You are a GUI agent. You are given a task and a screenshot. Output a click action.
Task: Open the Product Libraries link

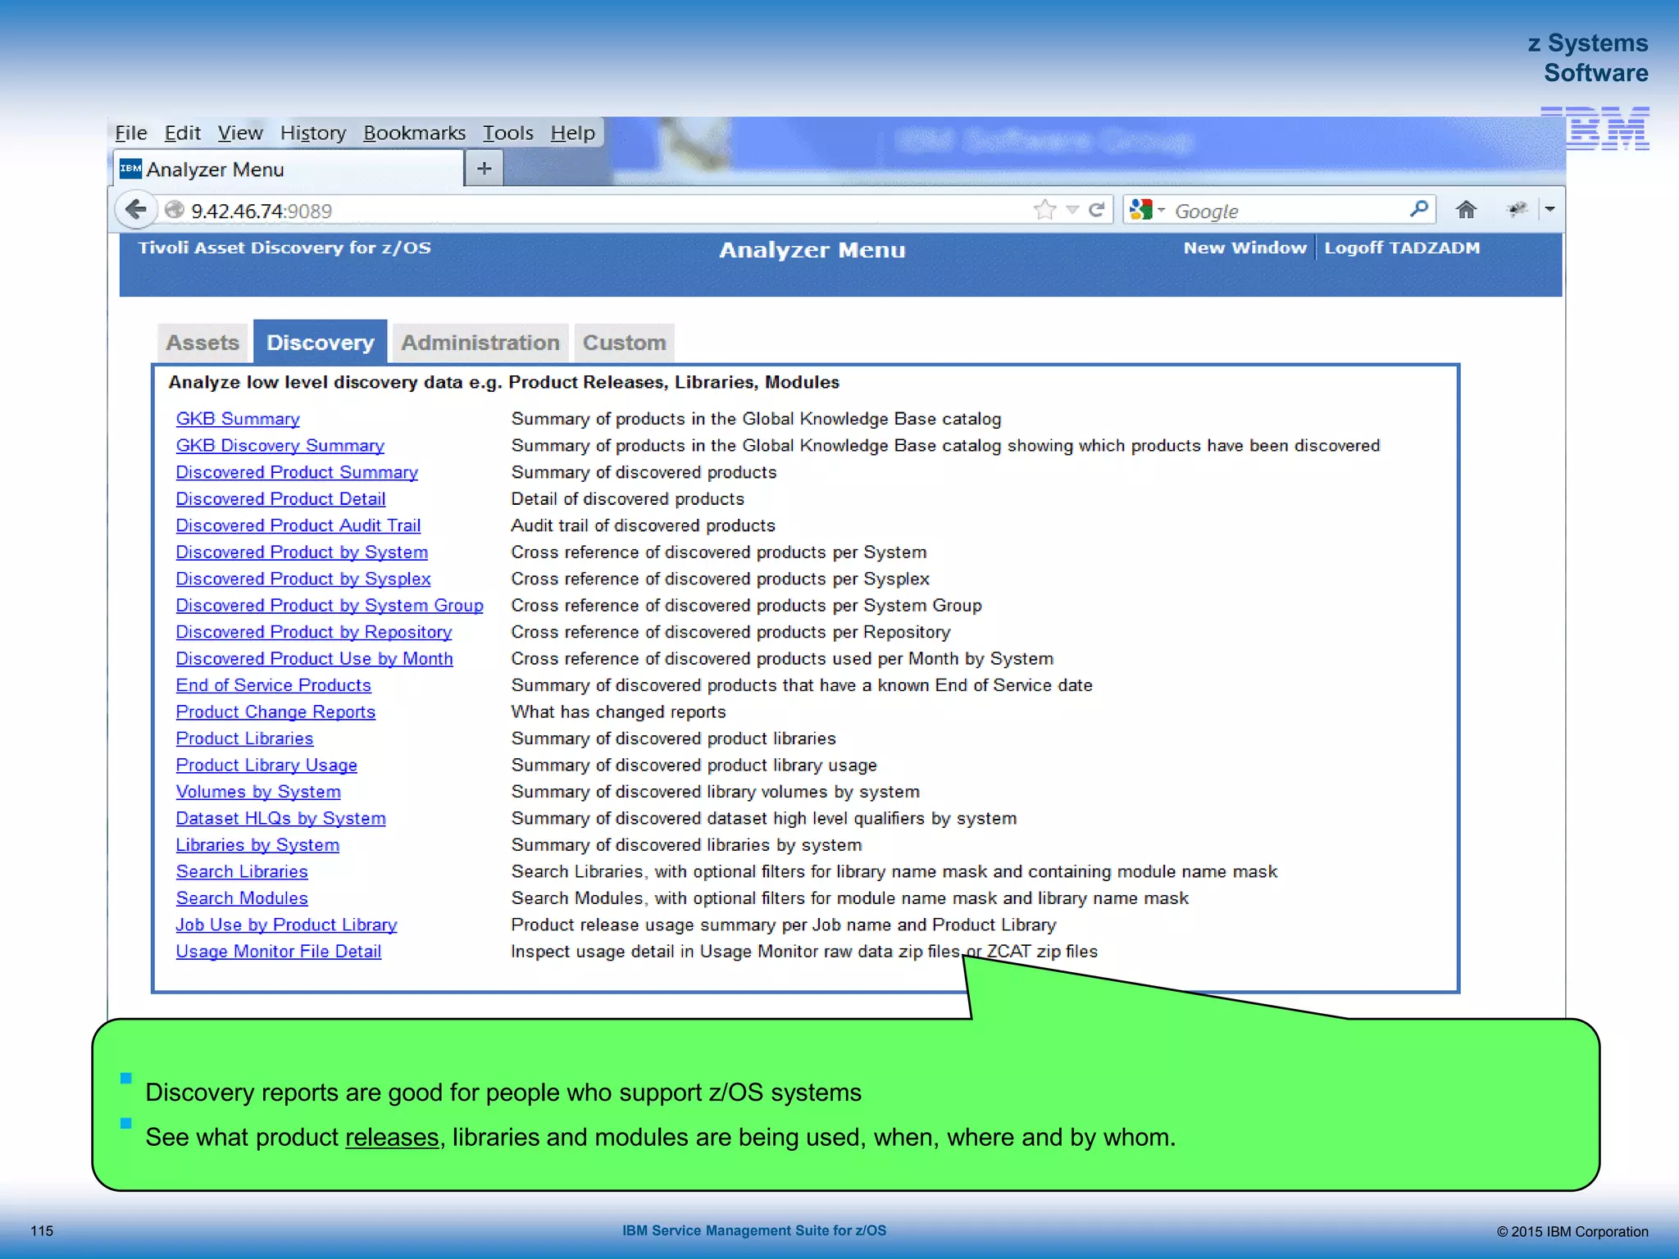click(244, 739)
